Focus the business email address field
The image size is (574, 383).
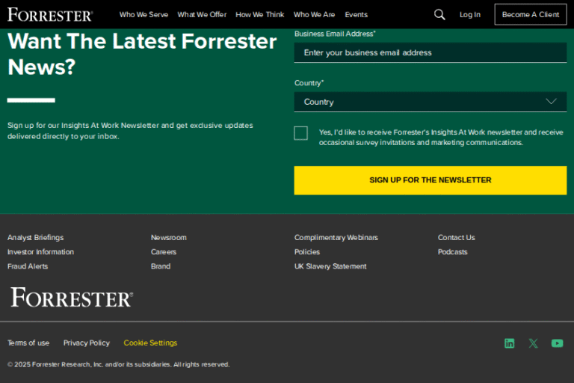[x=430, y=52]
